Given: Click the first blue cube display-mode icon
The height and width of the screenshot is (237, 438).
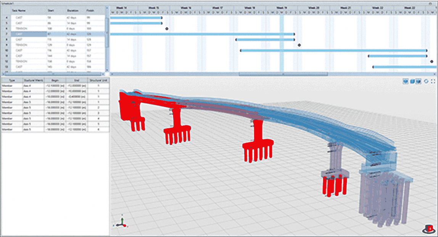Looking at the screenshot, I should tap(406, 81).
